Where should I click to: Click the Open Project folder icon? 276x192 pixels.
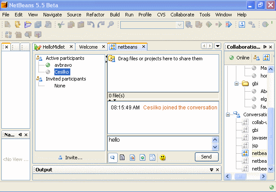28,25
